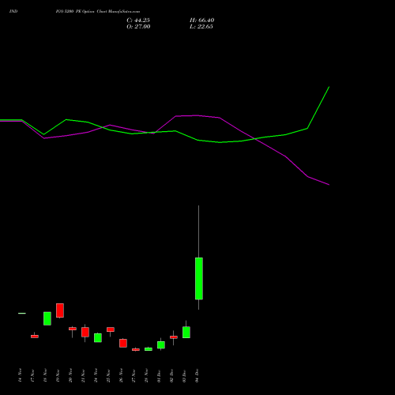
Task: Select the 21 Nov date label
Action: tap(83, 375)
